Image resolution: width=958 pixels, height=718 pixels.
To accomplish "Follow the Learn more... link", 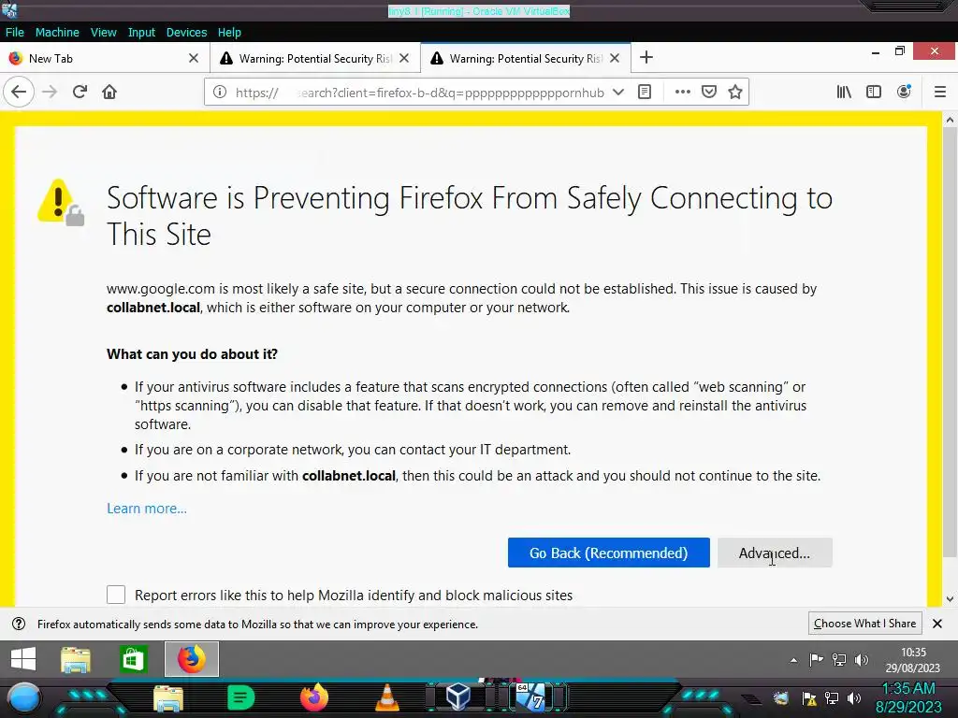I will point(147,509).
